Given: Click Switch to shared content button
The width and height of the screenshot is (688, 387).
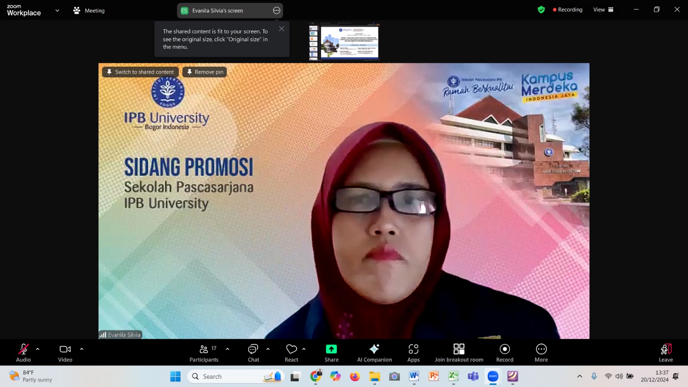Looking at the screenshot, I should coord(140,72).
